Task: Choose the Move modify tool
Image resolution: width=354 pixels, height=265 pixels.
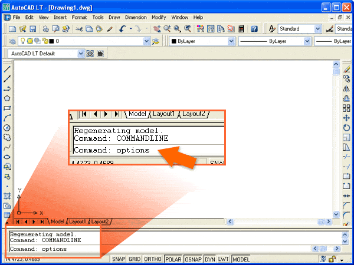Action: [347, 118]
